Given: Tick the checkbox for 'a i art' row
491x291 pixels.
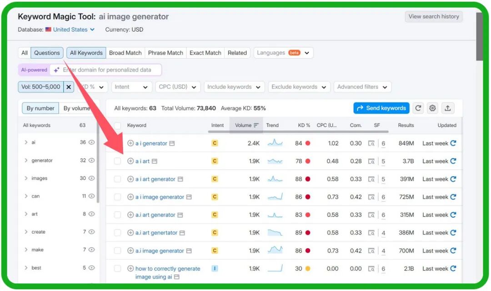Looking at the screenshot, I should [117, 161].
